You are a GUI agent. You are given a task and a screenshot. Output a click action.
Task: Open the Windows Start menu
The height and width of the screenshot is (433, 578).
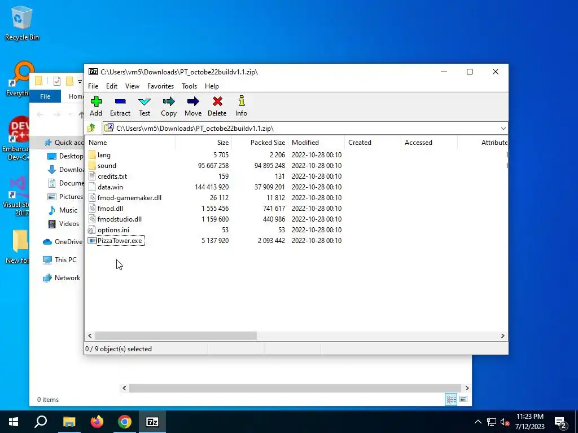(x=14, y=422)
